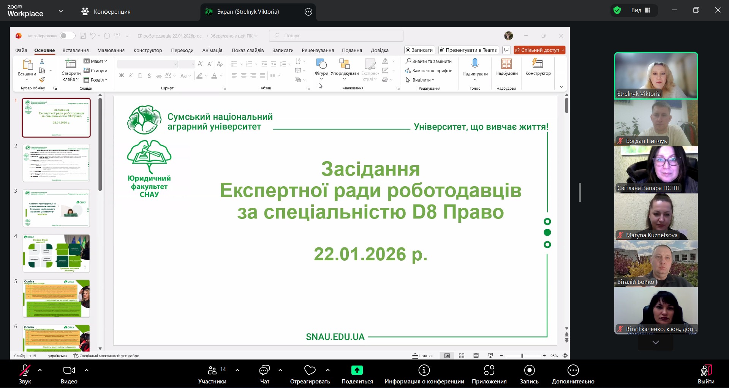Open the Zoom Workplace dropdown chevron
729x388 pixels.
point(61,11)
